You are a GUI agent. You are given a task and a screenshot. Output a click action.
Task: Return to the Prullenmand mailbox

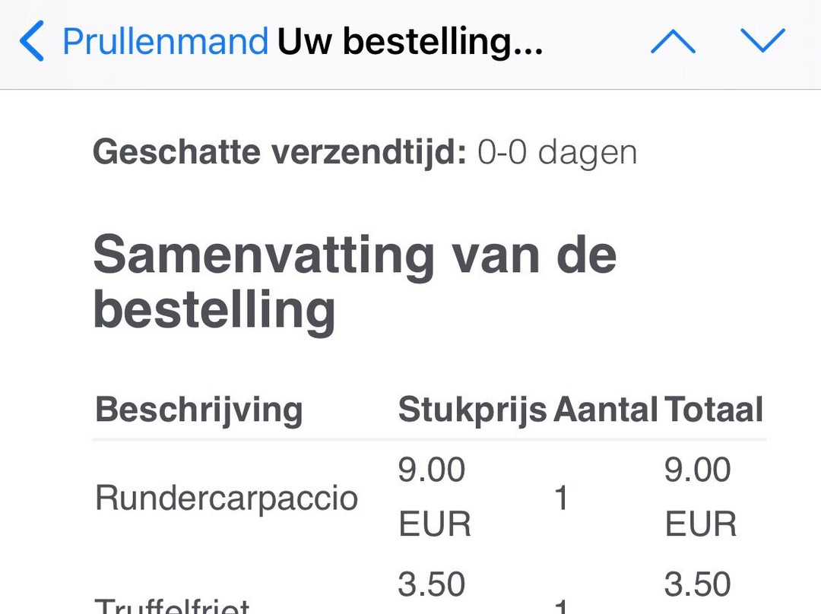[x=165, y=41]
